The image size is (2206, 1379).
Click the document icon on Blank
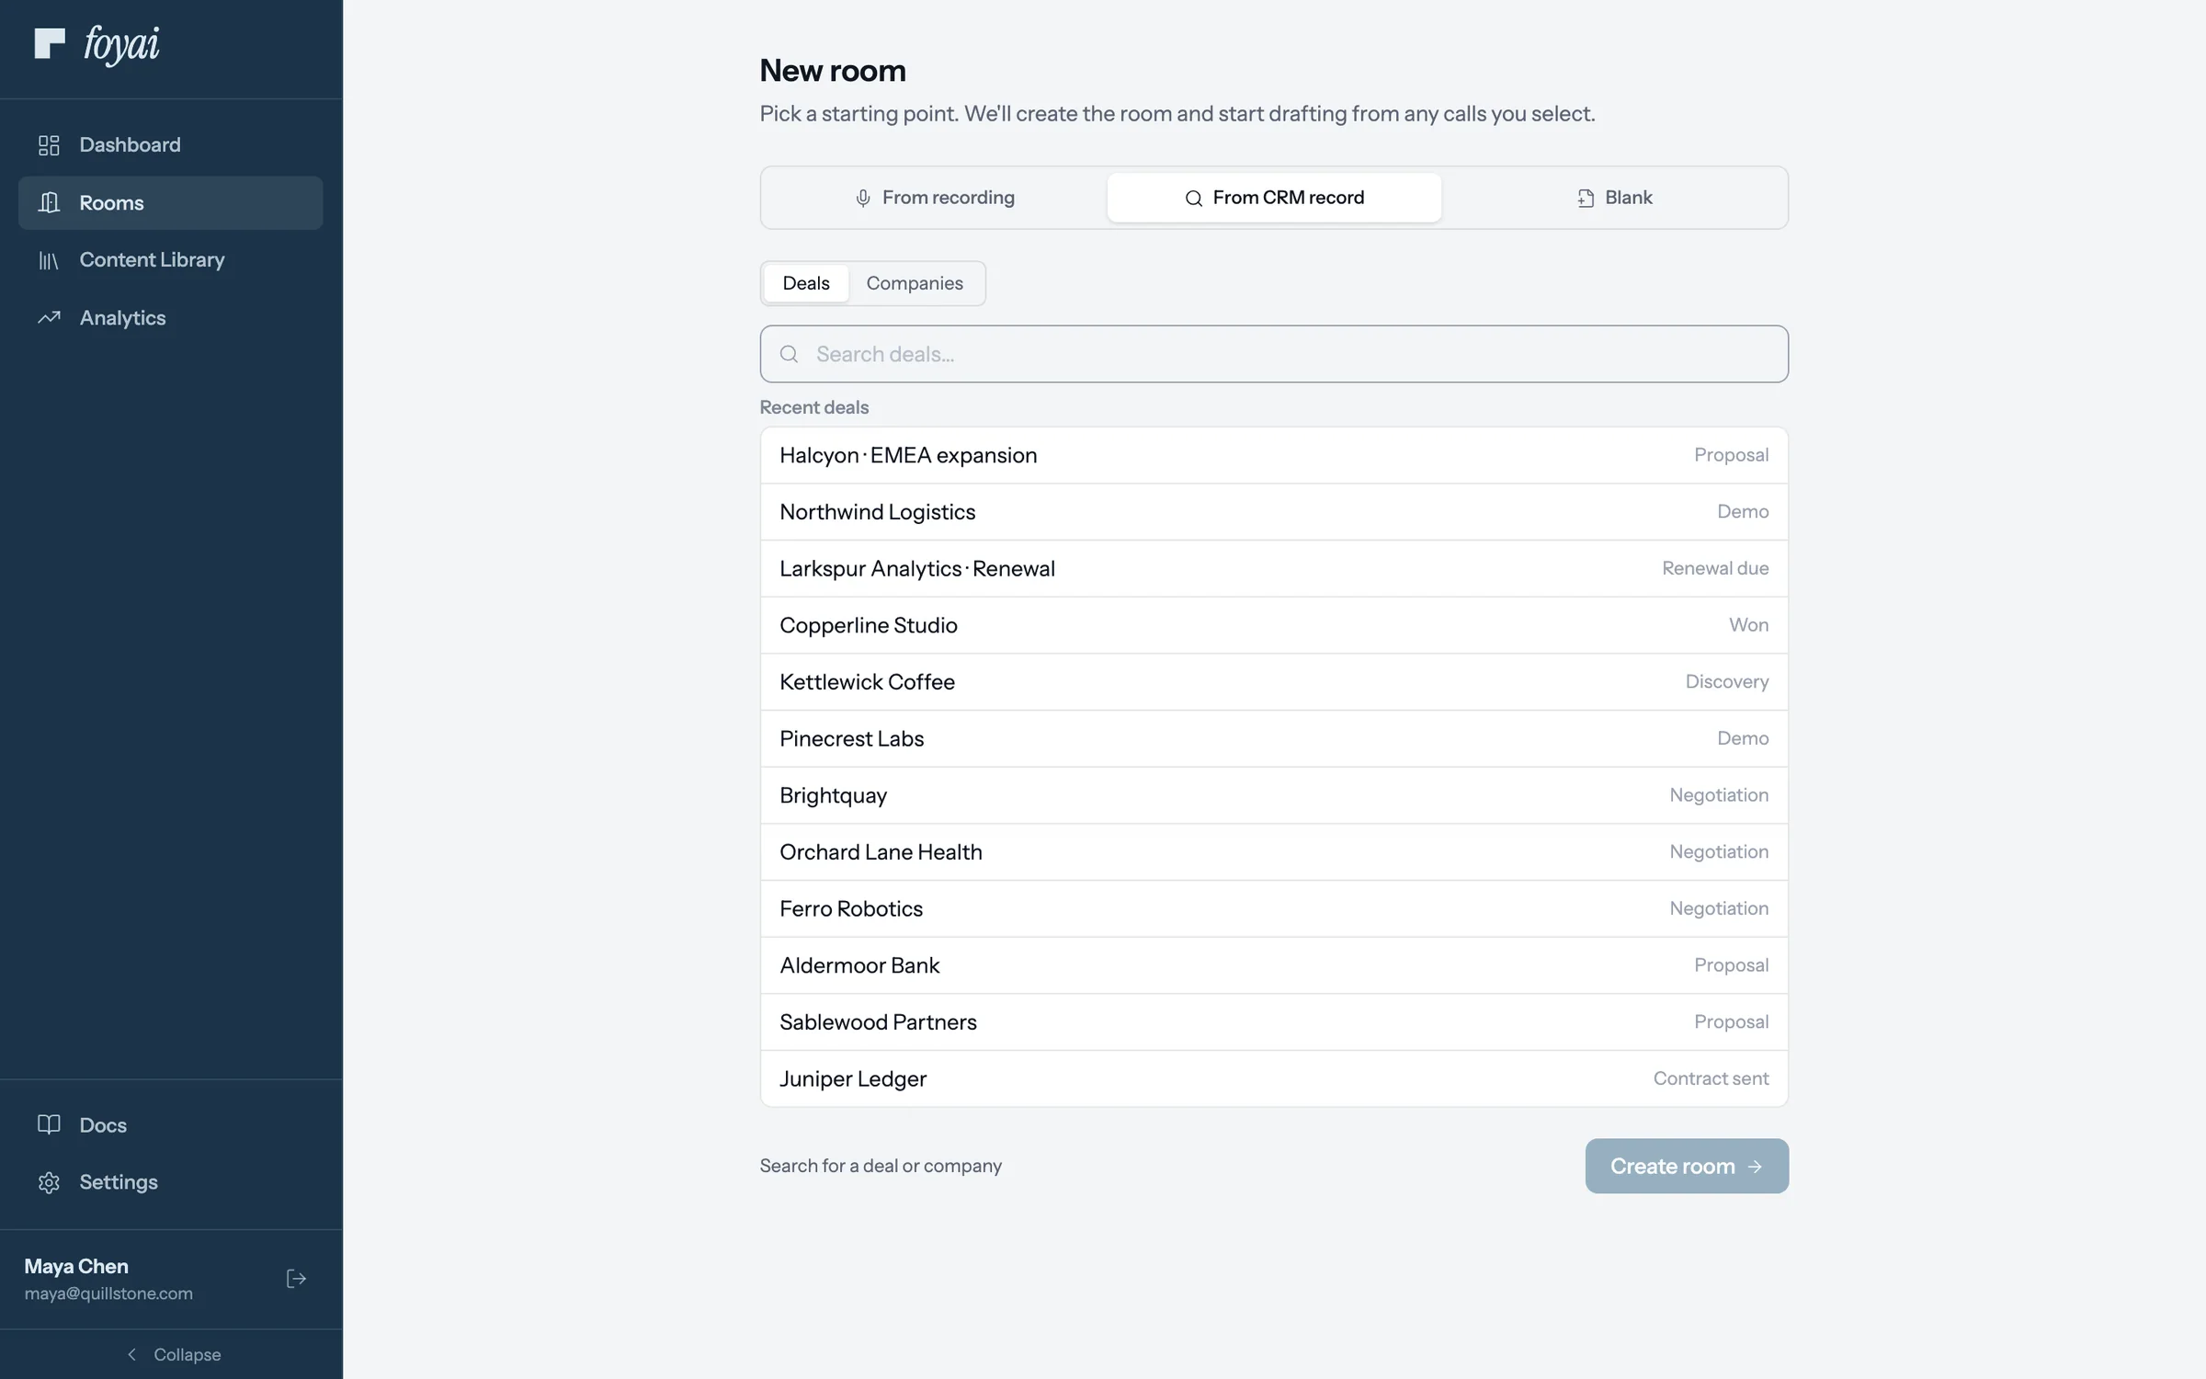point(1586,198)
